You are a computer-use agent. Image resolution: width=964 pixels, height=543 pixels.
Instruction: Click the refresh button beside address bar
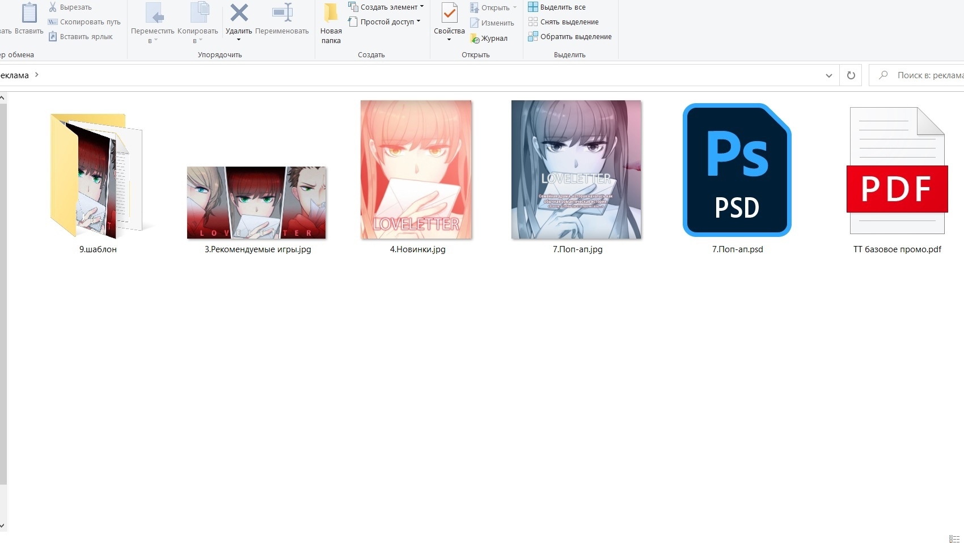tap(851, 75)
